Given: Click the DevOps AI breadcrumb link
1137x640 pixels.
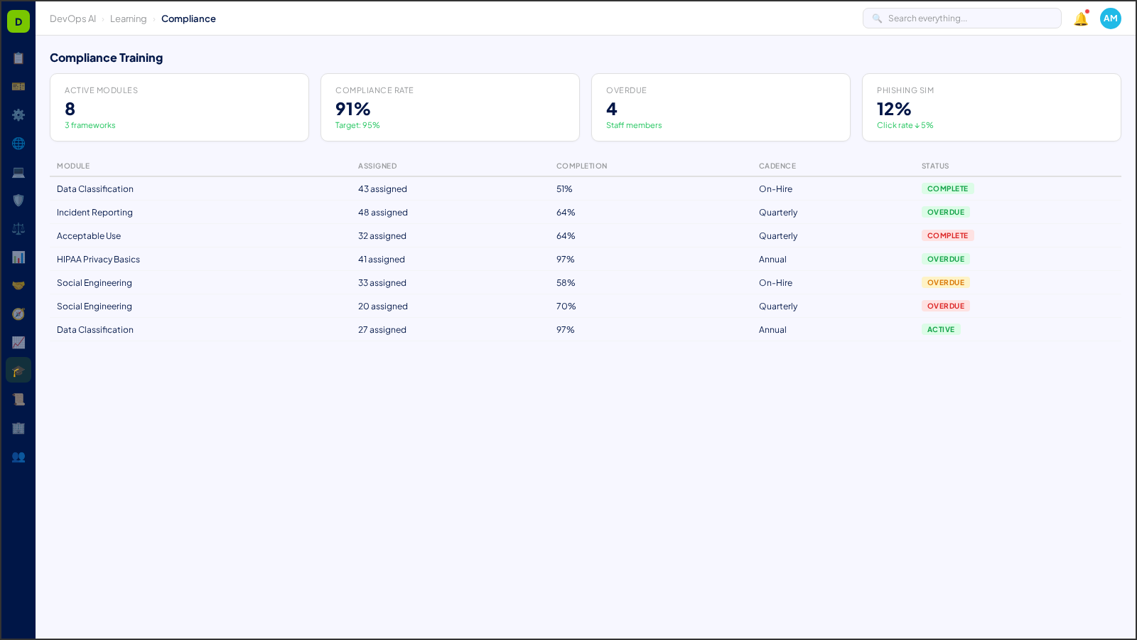Looking at the screenshot, I should point(72,18).
